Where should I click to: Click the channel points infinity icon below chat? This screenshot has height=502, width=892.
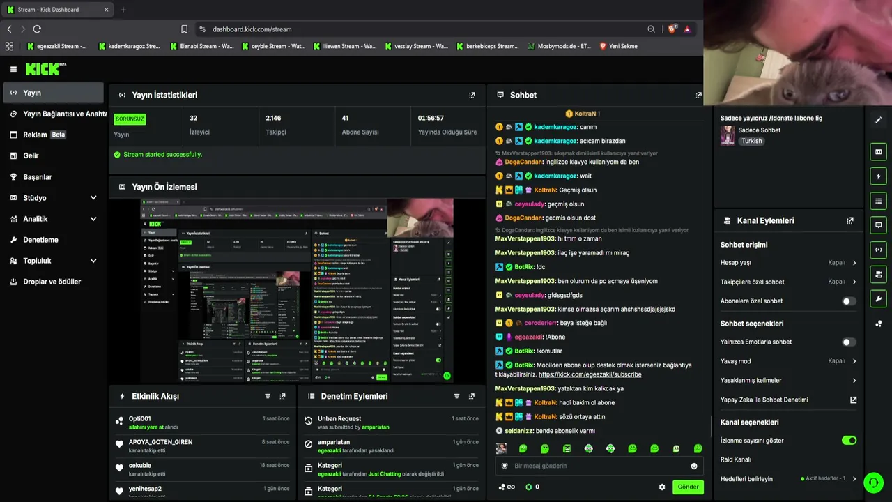click(x=507, y=487)
